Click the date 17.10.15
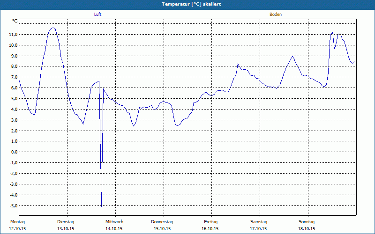The width and height of the screenshot is (375, 234). [258, 229]
